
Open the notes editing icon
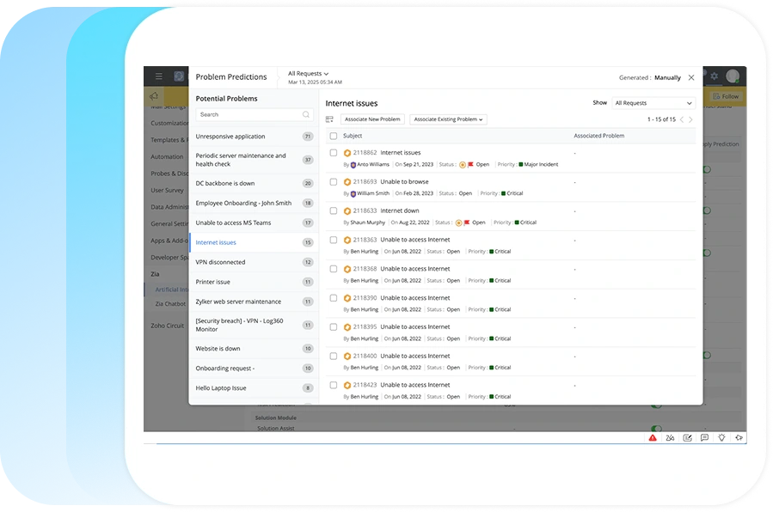687,437
